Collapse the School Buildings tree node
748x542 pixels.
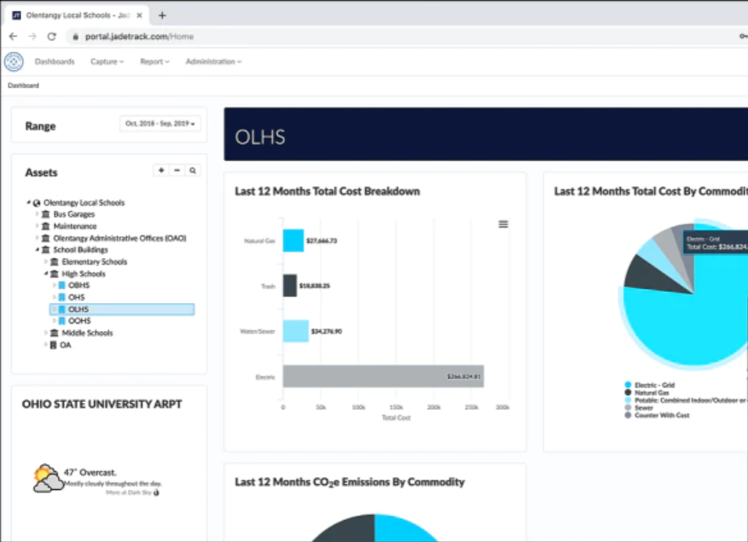[37, 250]
